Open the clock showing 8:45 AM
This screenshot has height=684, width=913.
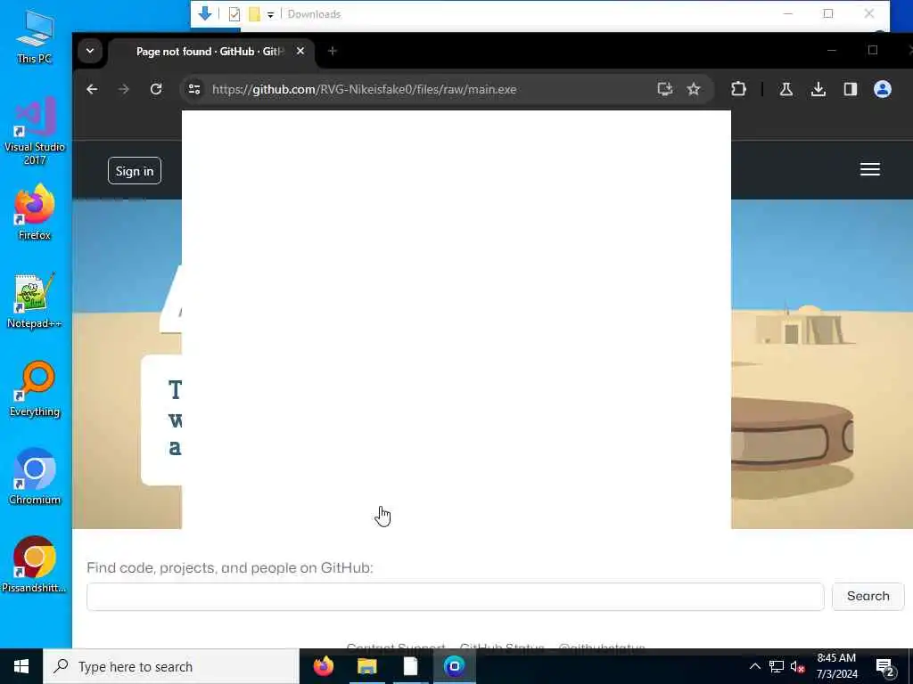coord(836,666)
